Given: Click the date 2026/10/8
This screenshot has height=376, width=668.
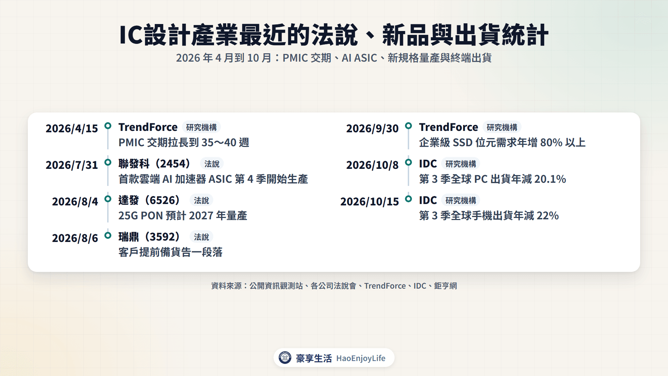Looking at the screenshot, I should point(372,165).
